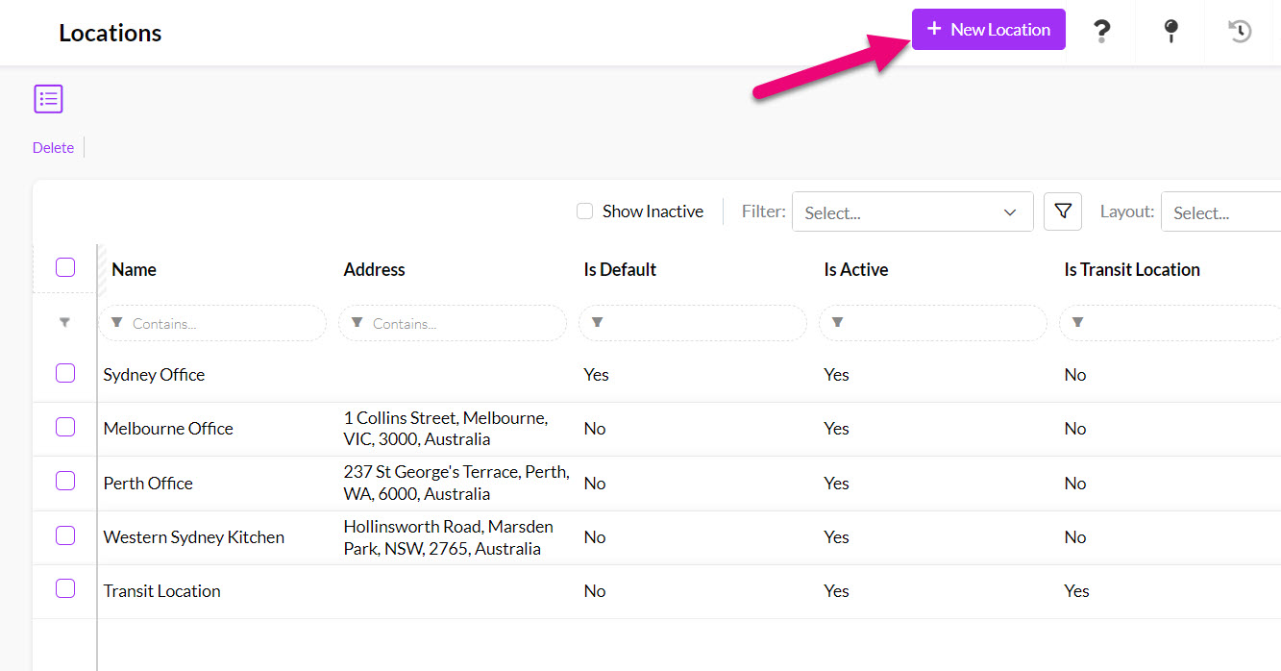The height and width of the screenshot is (671, 1281).
Task: Click the New Location button
Action: pyautogui.click(x=988, y=30)
